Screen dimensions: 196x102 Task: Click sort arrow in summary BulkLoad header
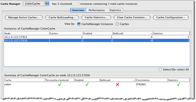coord(134,80)
